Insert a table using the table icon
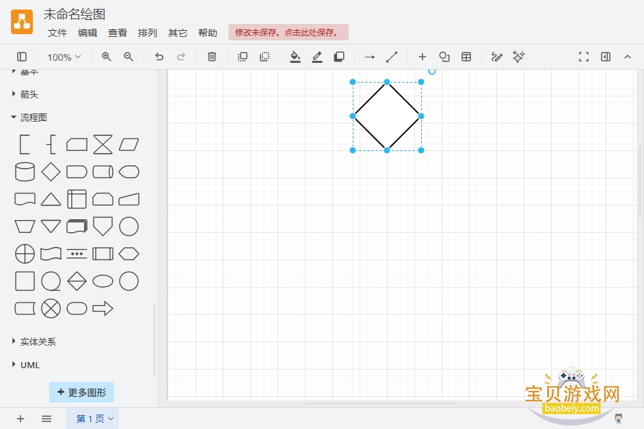The width and height of the screenshot is (644, 429). [466, 57]
